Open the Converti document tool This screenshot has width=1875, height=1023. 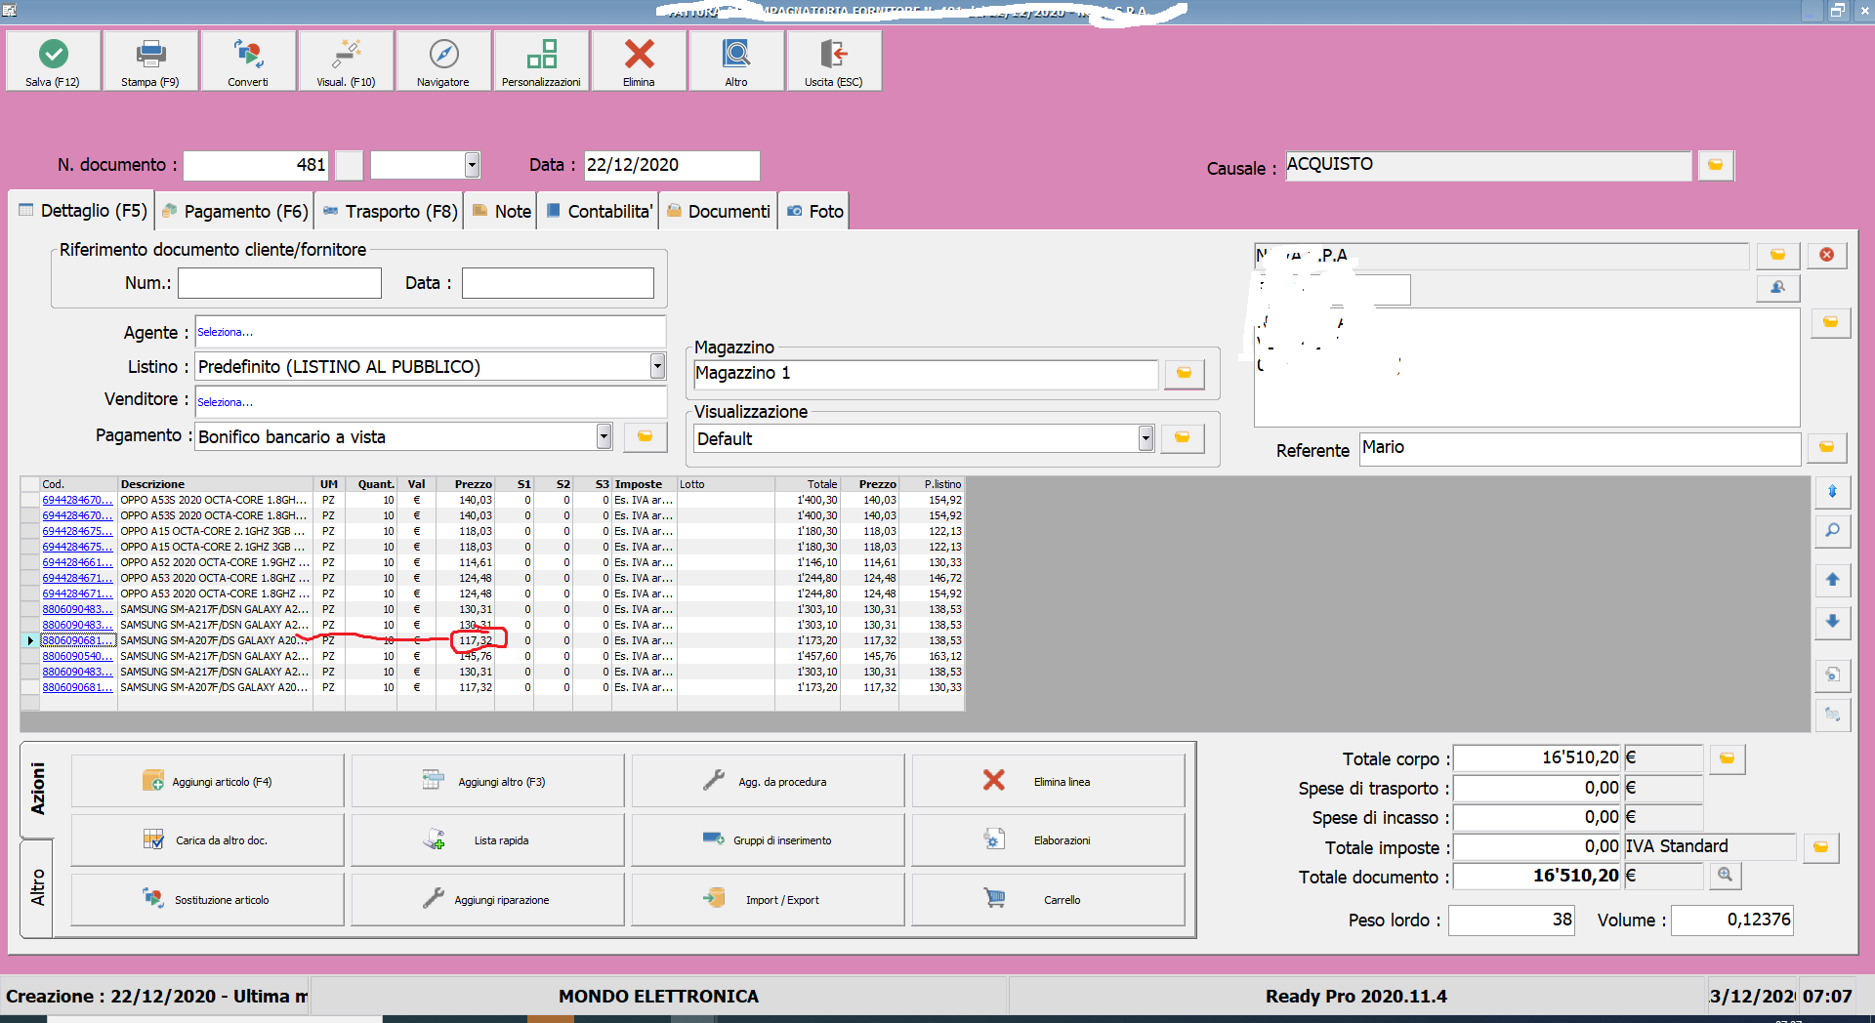click(248, 61)
